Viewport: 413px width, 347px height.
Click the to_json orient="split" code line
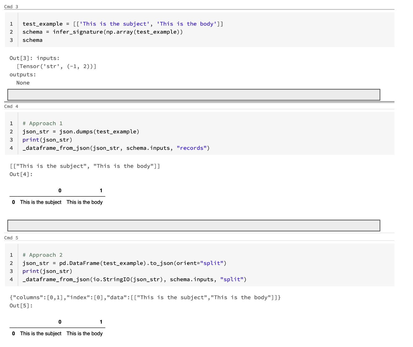tap(124, 263)
